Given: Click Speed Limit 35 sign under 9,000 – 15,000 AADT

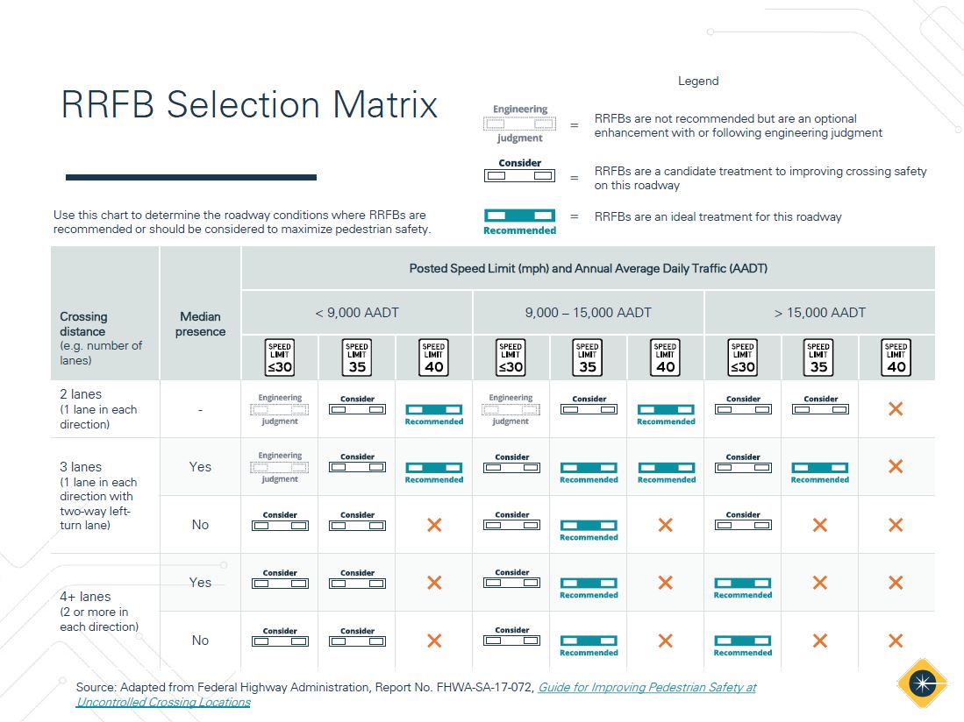Looking at the screenshot, I should click(588, 357).
